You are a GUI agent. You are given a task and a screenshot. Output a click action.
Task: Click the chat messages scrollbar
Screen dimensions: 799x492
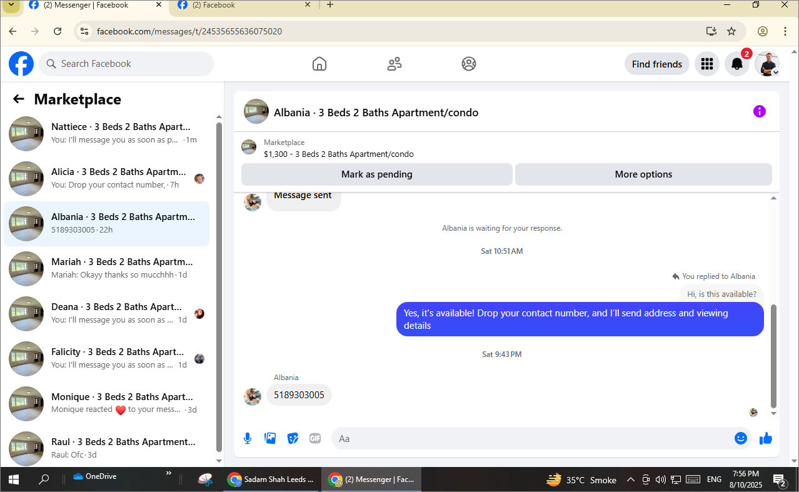click(x=773, y=356)
